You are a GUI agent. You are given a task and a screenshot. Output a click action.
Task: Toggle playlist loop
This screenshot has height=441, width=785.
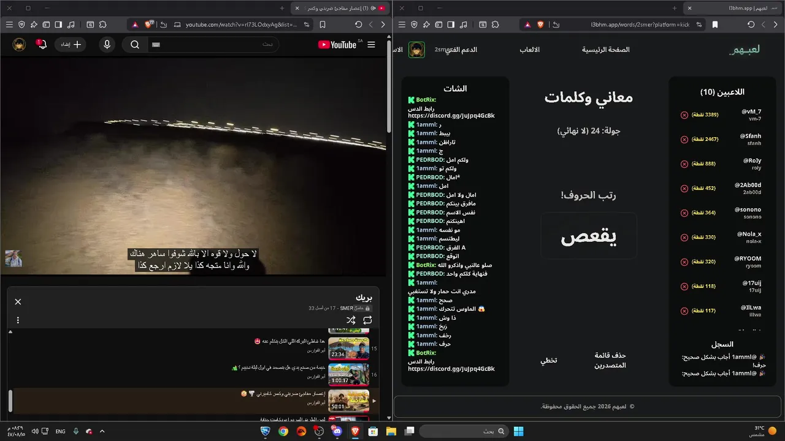[x=367, y=320]
